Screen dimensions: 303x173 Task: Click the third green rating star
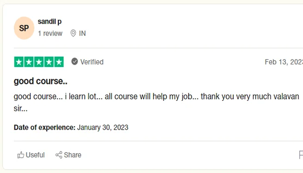(x=39, y=62)
